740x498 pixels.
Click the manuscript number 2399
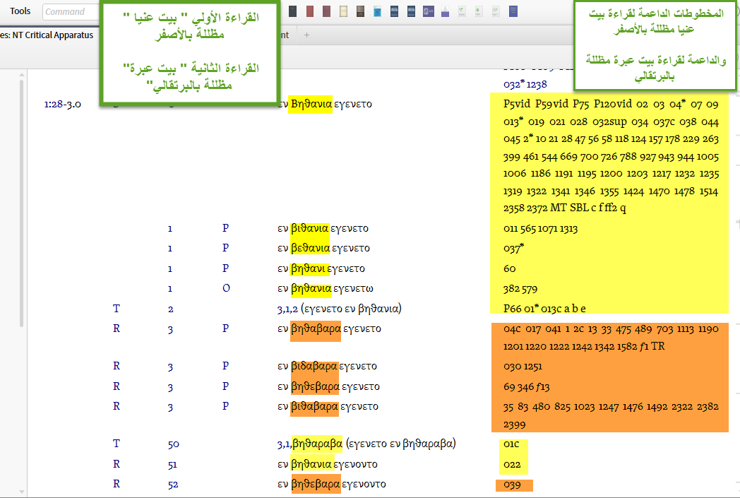click(515, 425)
